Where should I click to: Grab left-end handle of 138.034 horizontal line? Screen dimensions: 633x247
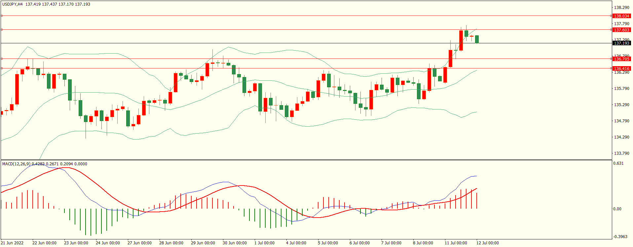pyautogui.click(x=2, y=16)
